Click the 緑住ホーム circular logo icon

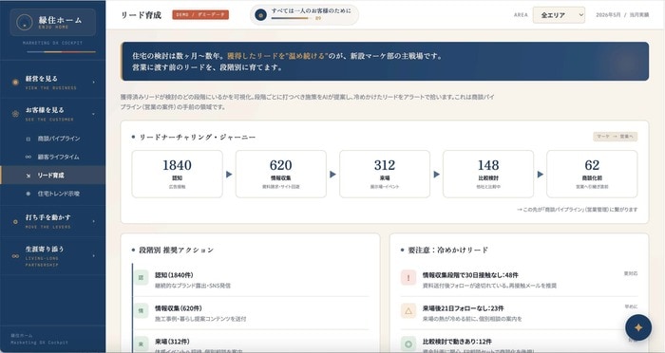24,22
